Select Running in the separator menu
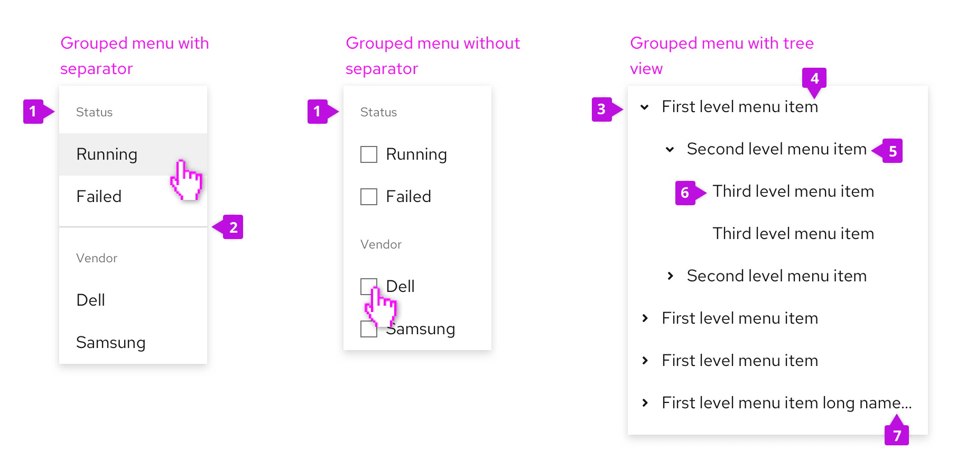The width and height of the screenshot is (966, 476). pyautogui.click(x=107, y=154)
